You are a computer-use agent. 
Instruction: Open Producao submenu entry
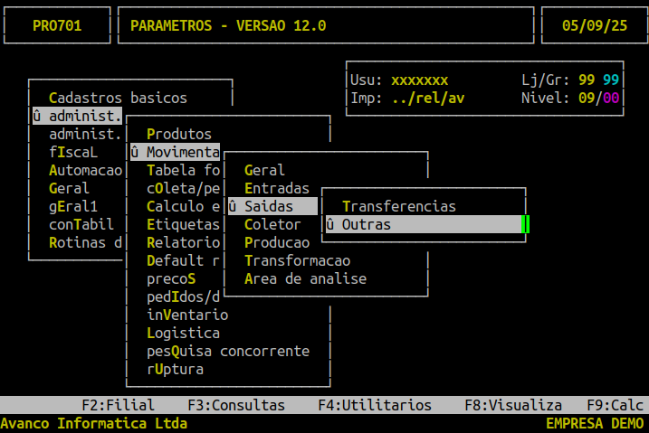click(x=277, y=242)
